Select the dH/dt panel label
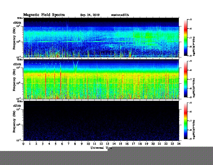The height and width of the screenshot is (165, 213). point(17,23)
